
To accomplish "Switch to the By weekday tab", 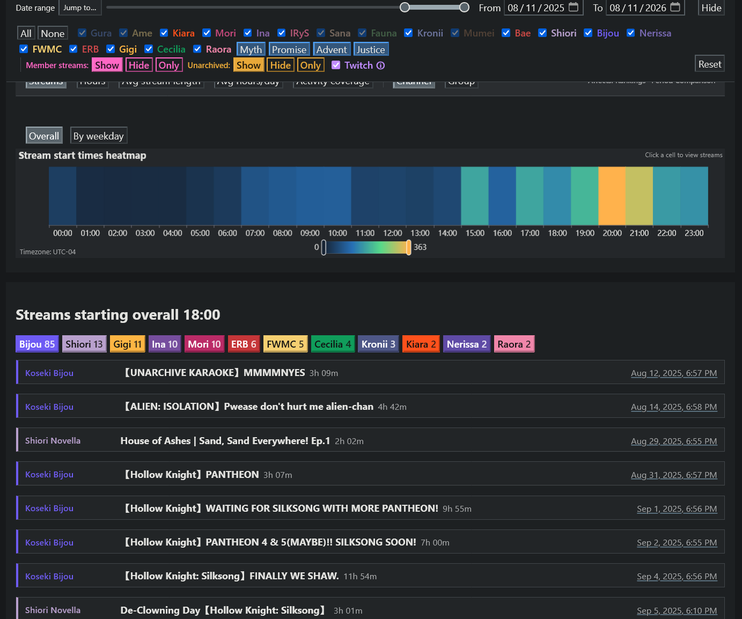I will pos(99,136).
